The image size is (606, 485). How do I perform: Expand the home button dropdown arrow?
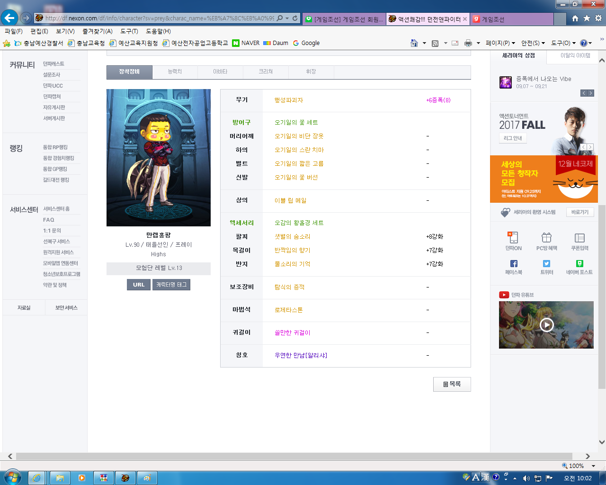click(424, 43)
